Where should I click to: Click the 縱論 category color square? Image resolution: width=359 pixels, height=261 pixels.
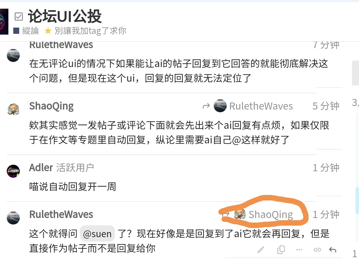(x=16, y=31)
